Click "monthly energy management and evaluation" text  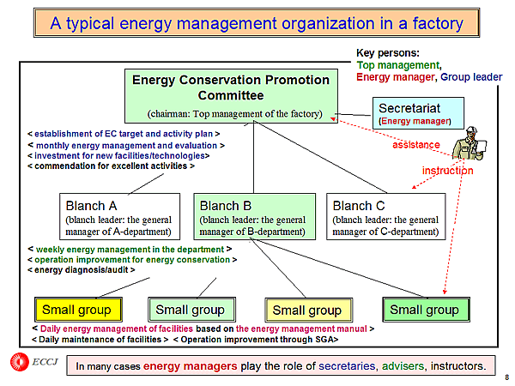click(x=125, y=145)
